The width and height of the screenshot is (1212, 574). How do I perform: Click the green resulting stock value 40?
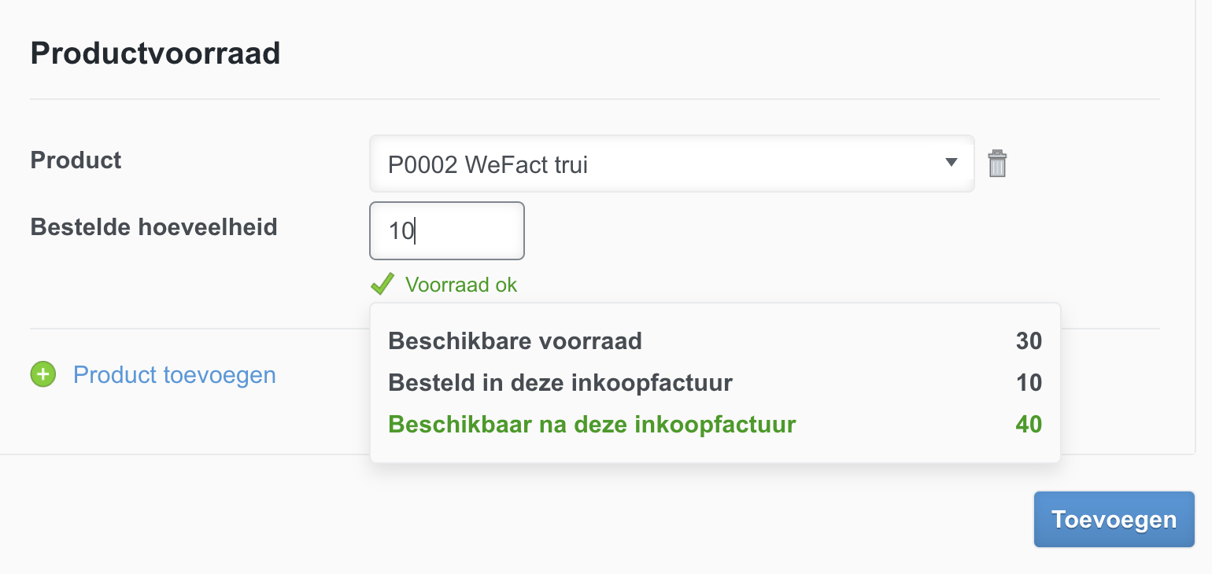pyautogui.click(x=1029, y=425)
